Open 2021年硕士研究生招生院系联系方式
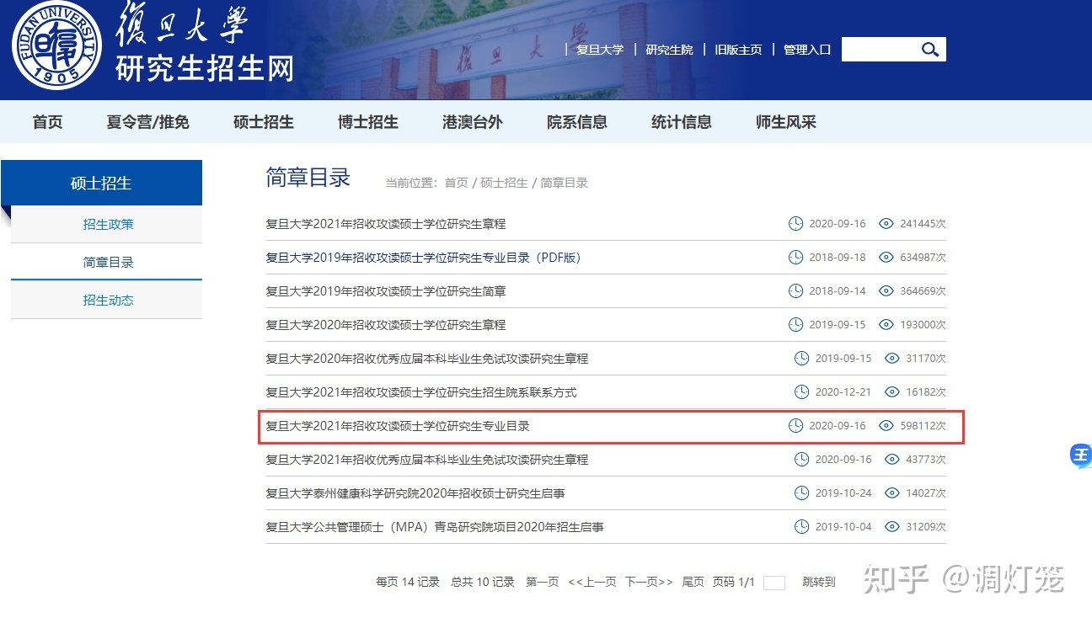The image size is (1092, 623). (x=421, y=392)
